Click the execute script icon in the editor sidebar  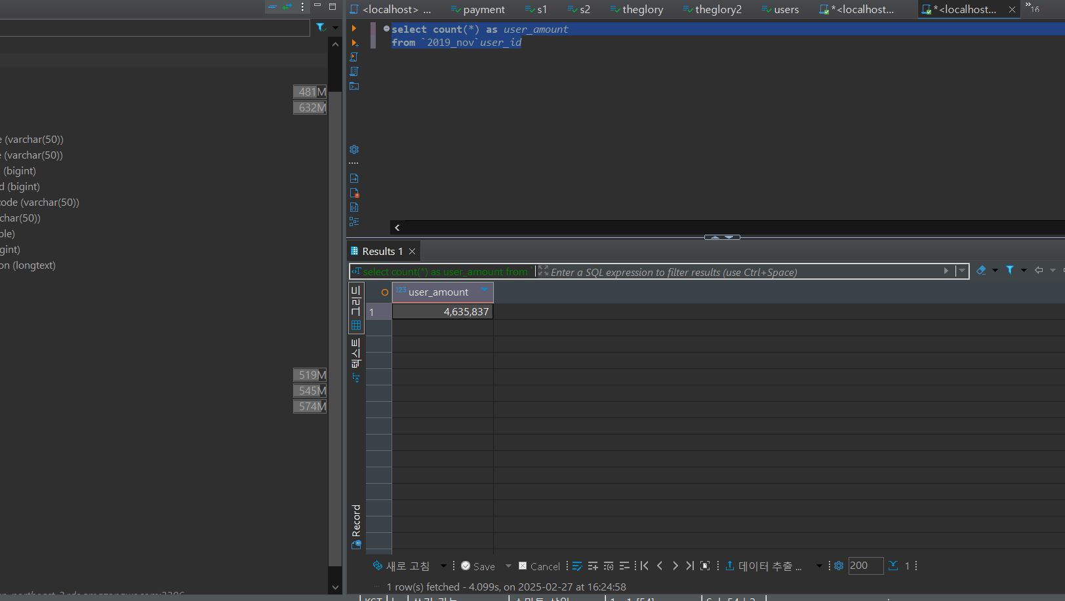pyautogui.click(x=354, y=57)
